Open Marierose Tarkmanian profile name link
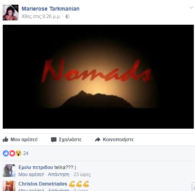 51,9
